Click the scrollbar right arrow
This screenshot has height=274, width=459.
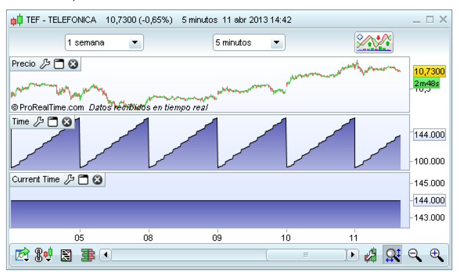pyautogui.click(x=352, y=255)
